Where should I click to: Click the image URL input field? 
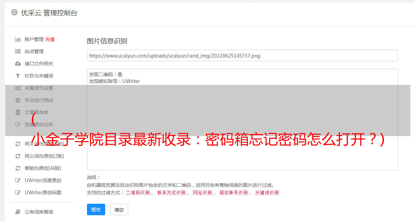tap(242, 56)
